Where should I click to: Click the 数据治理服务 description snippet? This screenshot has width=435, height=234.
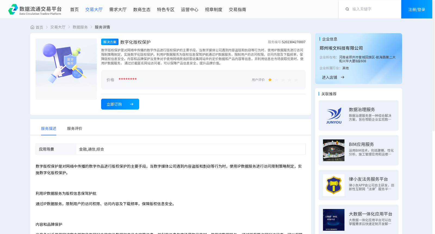(370, 118)
